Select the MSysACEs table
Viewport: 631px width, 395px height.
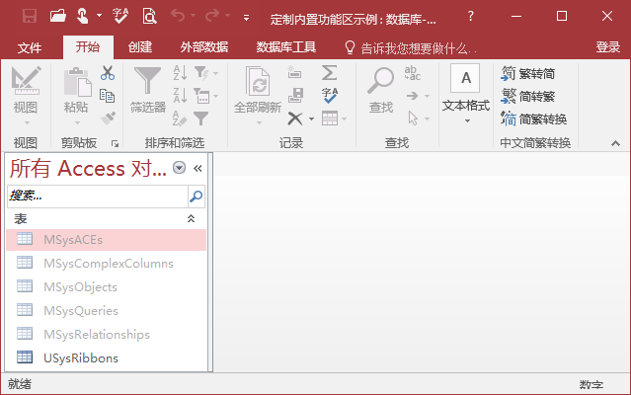107,240
